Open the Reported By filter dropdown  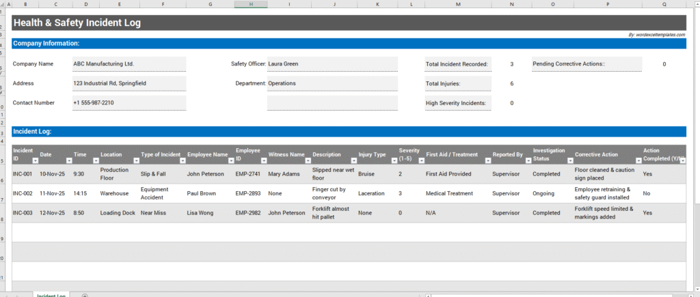point(528,160)
